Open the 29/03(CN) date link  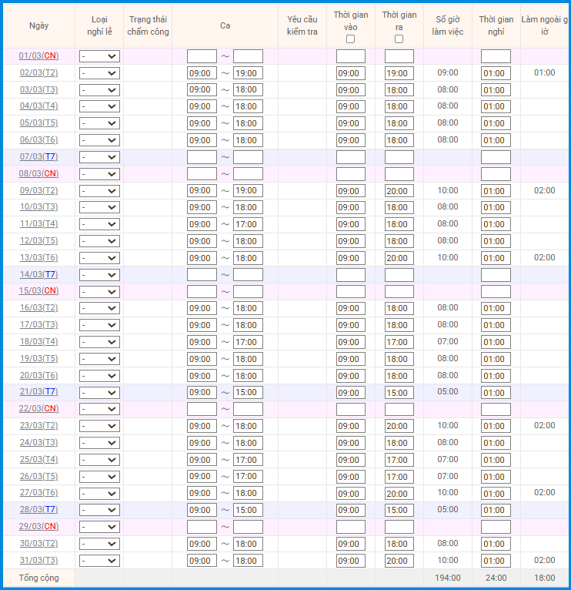(38, 527)
